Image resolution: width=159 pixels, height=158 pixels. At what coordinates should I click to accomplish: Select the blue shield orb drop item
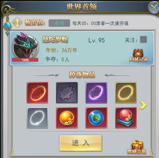[x=96, y=118]
